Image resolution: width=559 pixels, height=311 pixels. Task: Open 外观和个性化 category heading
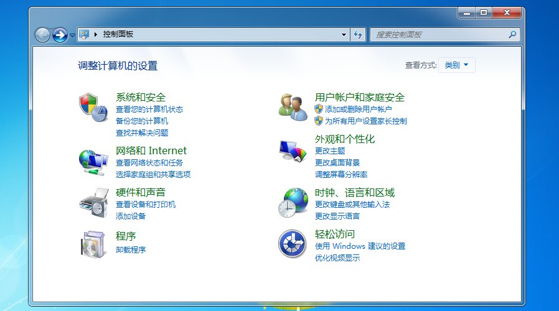[x=344, y=139]
